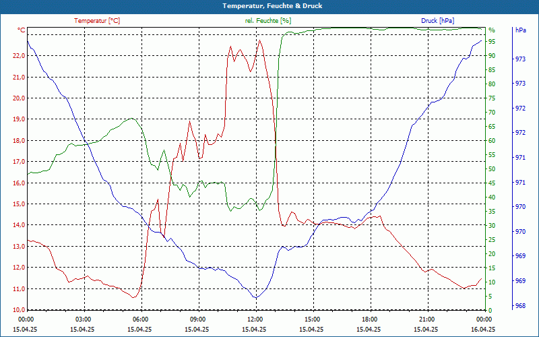Click the '21,0' temperature axis value
This screenshot has height=337, width=539.
click(x=19, y=77)
